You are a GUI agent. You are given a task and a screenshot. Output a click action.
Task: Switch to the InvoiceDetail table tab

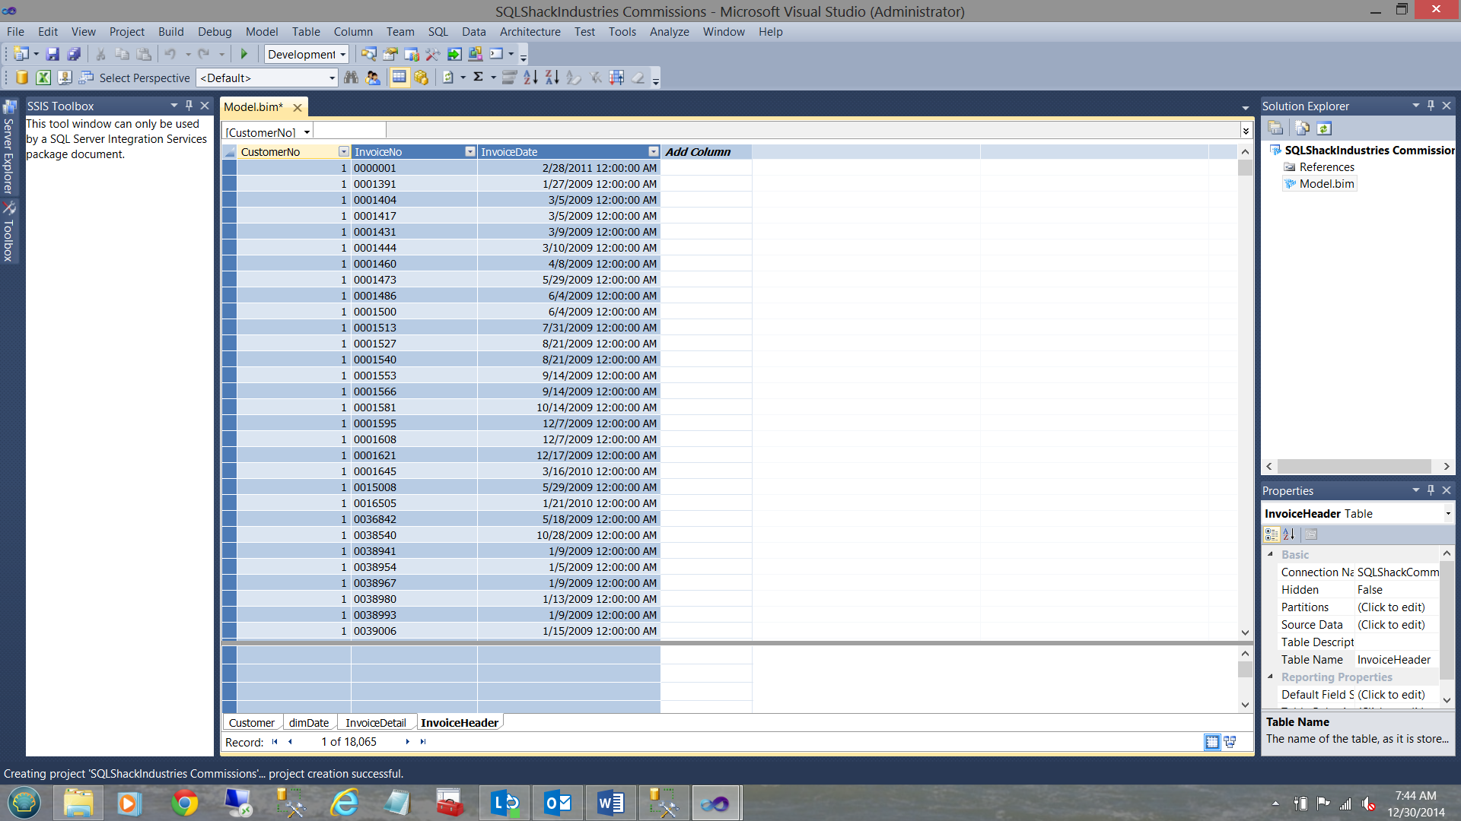(375, 723)
